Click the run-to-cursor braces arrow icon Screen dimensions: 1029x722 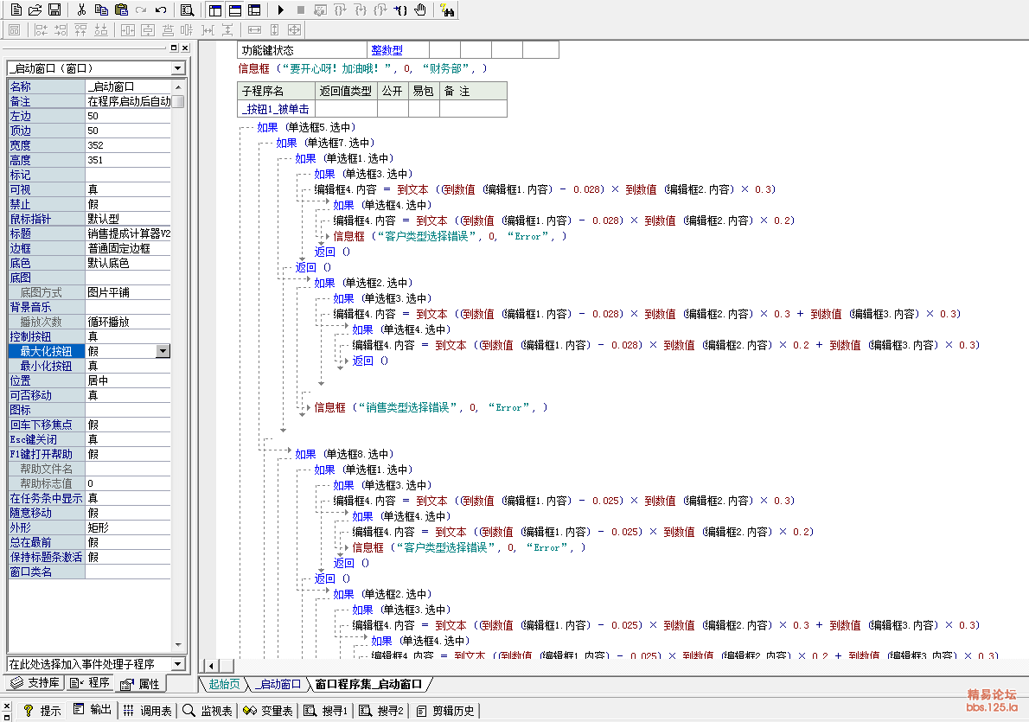coord(400,10)
